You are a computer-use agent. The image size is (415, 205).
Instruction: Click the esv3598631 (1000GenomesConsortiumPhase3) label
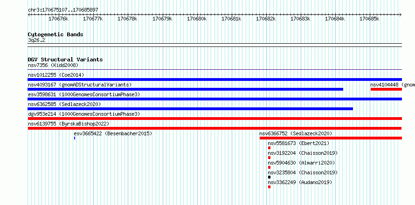click(x=84, y=94)
